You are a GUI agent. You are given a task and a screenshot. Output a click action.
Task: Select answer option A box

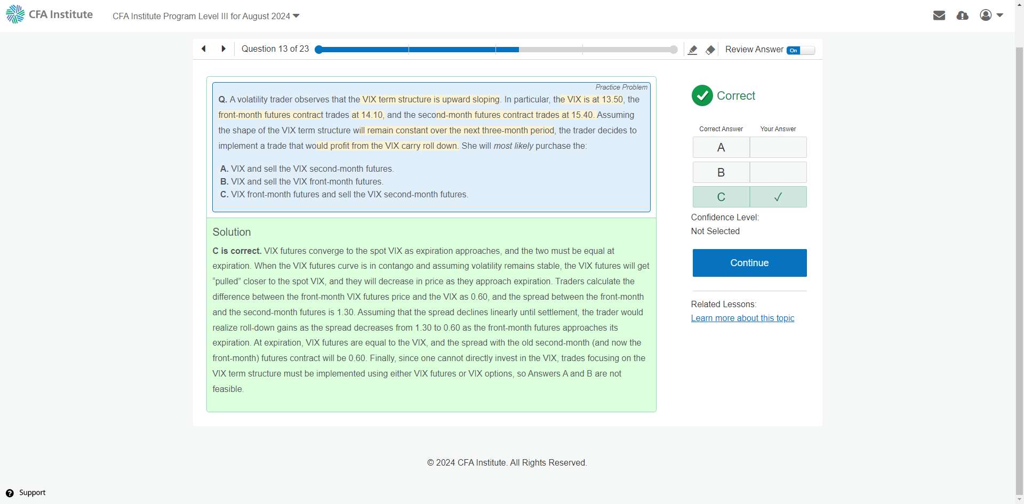[721, 148]
